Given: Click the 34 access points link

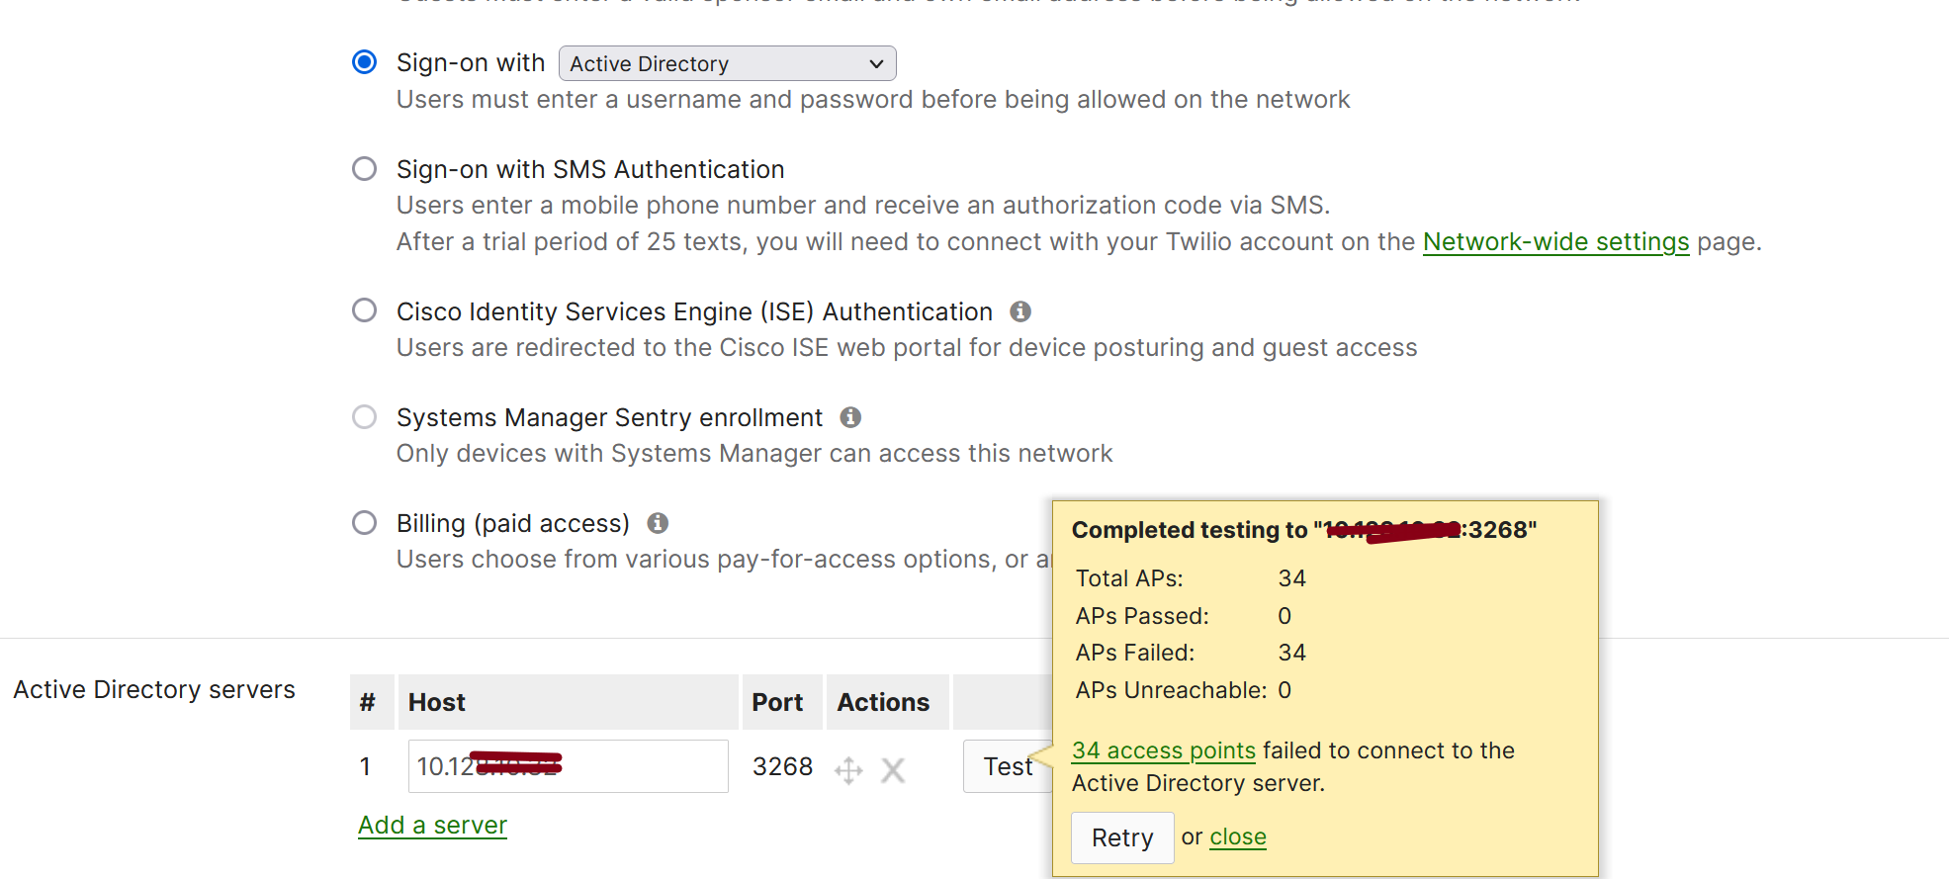Looking at the screenshot, I should click(x=1163, y=750).
